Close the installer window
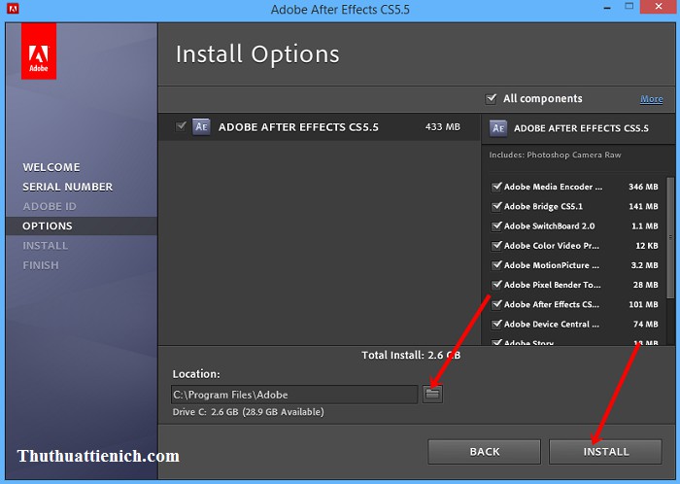The image size is (680, 484). (x=657, y=10)
